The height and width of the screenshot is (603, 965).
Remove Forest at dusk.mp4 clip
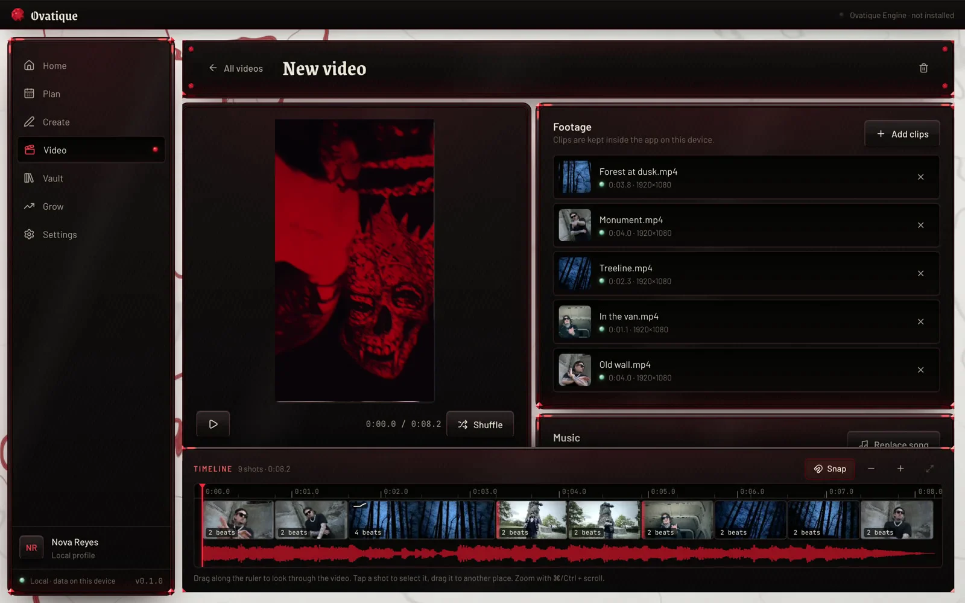coord(920,177)
